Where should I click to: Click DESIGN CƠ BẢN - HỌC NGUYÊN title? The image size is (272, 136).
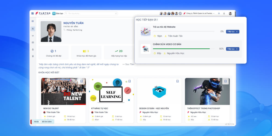[x=154, y=109]
